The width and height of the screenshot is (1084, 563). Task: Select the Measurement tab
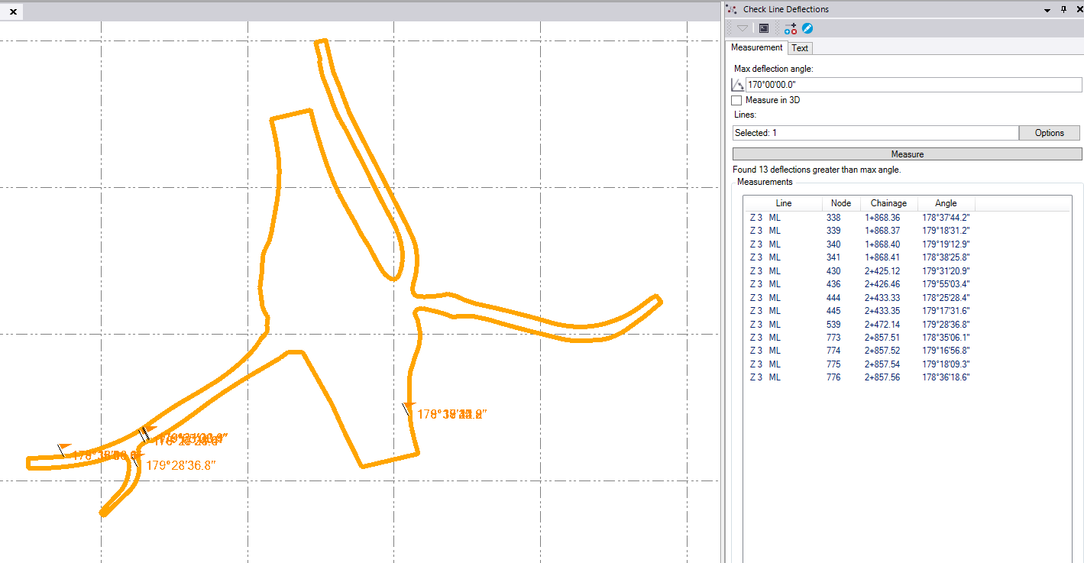point(756,47)
